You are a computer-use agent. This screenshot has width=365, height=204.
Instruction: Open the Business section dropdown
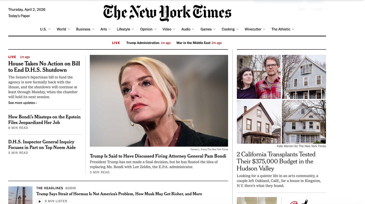(85, 29)
